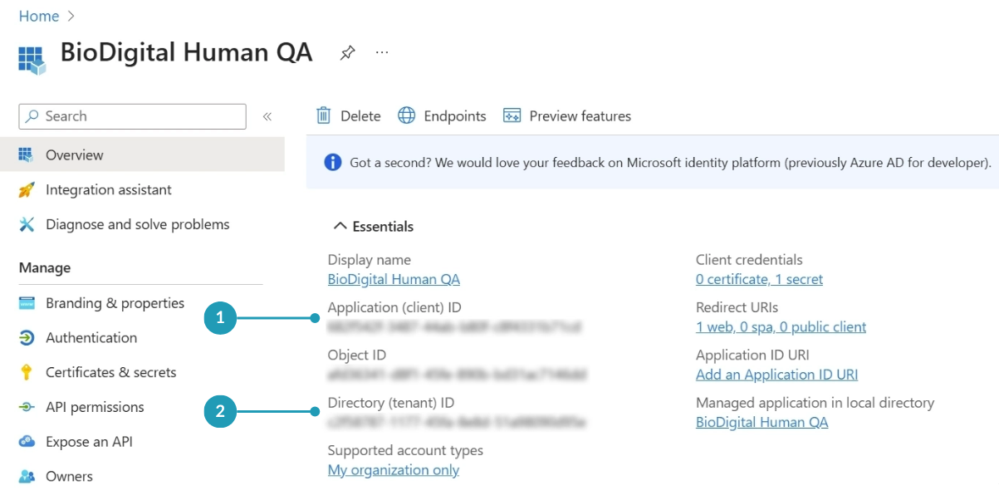The width and height of the screenshot is (999, 495).
Task: Open the 0 certificate, 1 secret link
Action: (759, 279)
